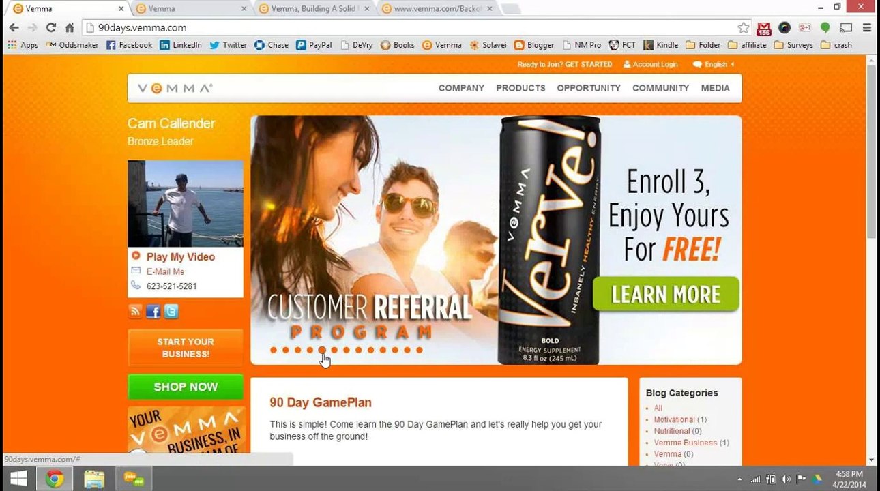Click the Twitter icon under the profile
Screen dimensions: 880x491
[171, 312]
